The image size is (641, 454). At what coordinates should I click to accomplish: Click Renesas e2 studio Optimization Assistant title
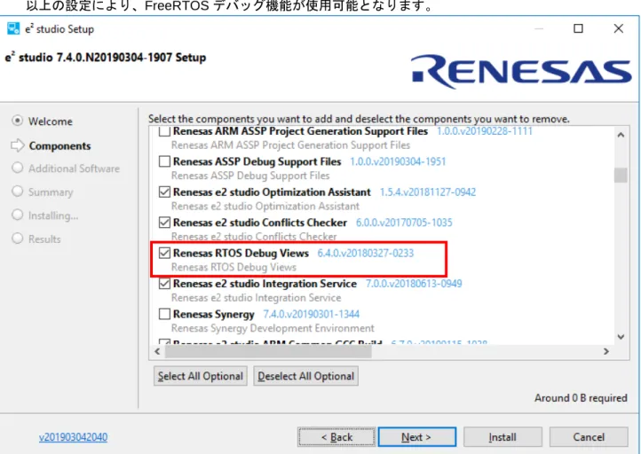pyautogui.click(x=272, y=192)
